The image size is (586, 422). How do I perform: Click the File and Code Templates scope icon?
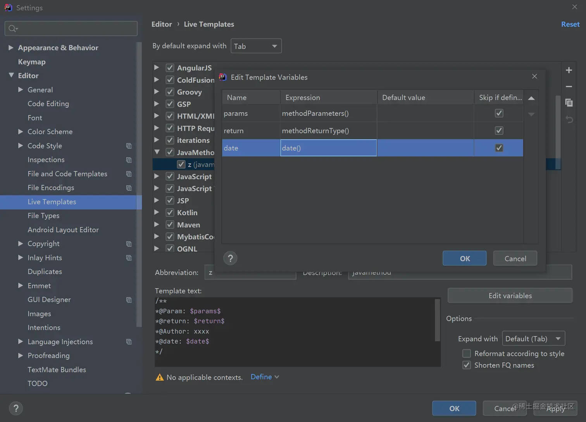point(129,174)
